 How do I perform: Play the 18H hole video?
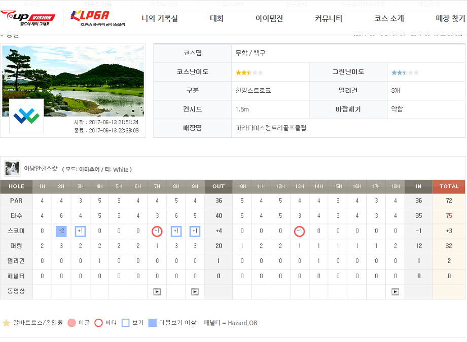(395, 292)
